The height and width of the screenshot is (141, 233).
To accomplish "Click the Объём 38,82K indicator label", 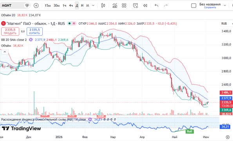I will (x=12, y=46).
